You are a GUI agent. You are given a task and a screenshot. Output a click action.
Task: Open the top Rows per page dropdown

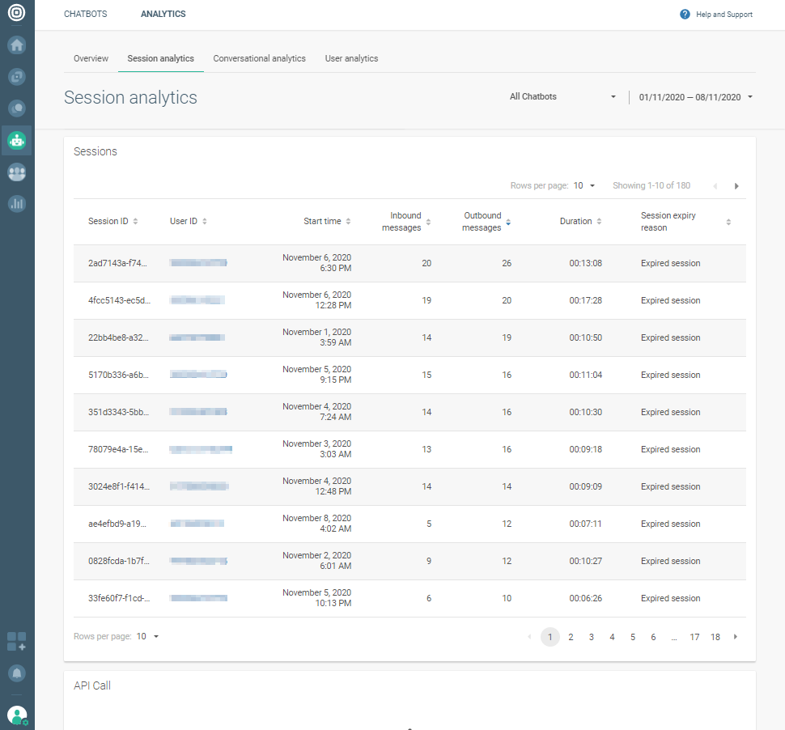(584, 186)
